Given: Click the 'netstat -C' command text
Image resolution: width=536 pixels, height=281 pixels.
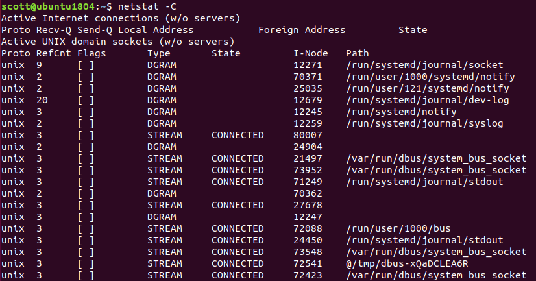Looking at the screenshot, I should click(147, 6).
